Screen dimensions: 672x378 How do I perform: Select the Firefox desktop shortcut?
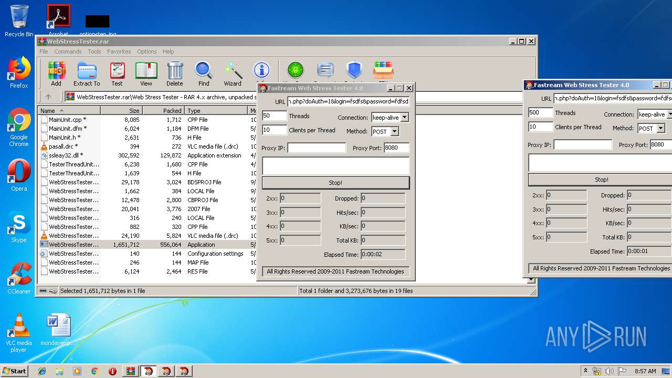click(19, 72)
